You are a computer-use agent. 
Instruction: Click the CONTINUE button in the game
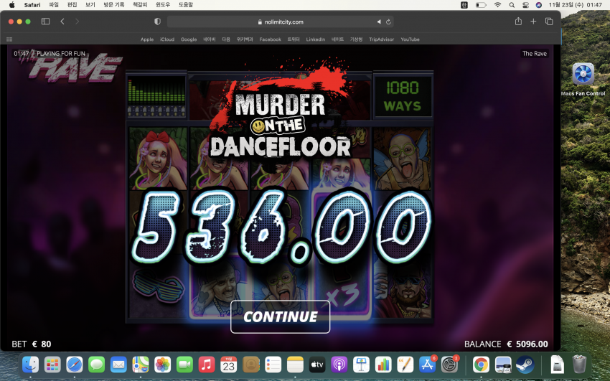tap(280, 317)
